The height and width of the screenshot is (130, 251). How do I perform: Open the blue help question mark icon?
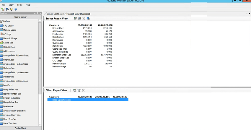(x=16, y=9)
